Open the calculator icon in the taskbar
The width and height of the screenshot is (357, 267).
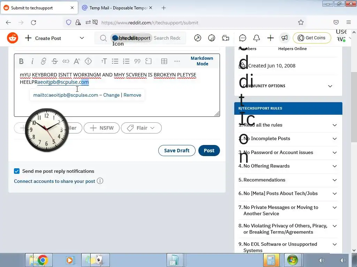[271, 260]
